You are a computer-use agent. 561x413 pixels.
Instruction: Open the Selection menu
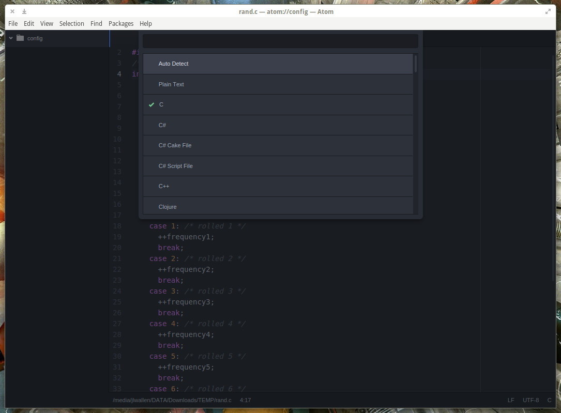[x=71, y=23]
